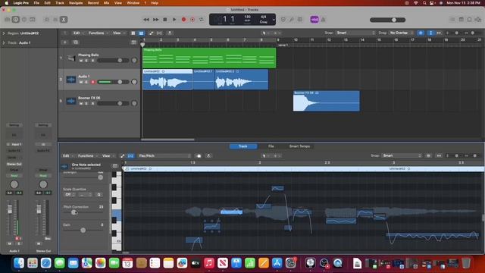Image resolution: width=485 pixels, height=273 pixels.
Task: Select the Boomer FX 06 audio region
Action: point(327,101)
